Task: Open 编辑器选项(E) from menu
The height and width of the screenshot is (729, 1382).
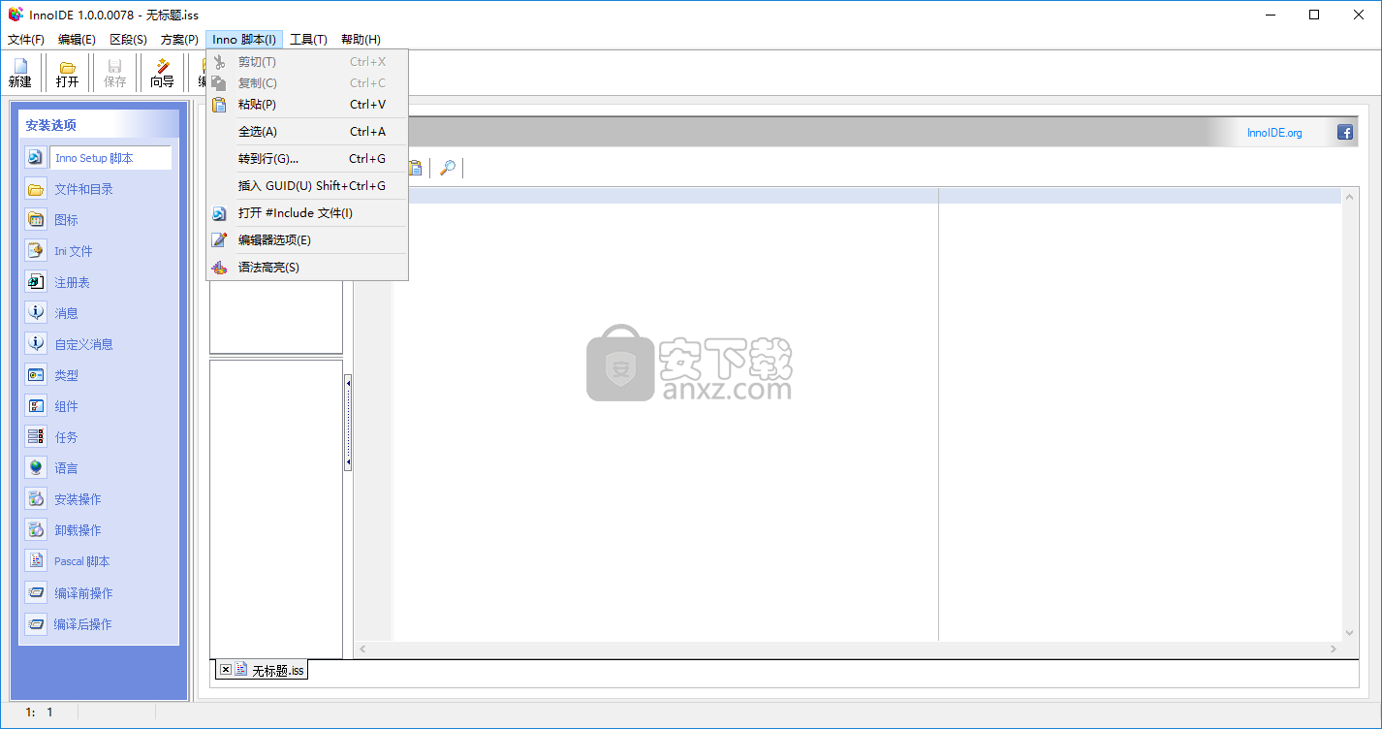Action: [307, 240]
